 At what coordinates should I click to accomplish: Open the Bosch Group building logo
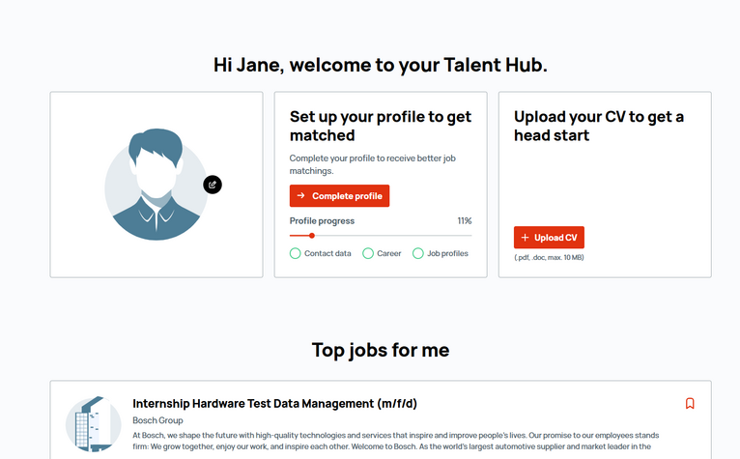point(94,424)
